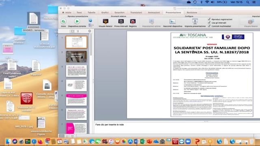The height and width of the screenshot is (146, 260).
Task: Open Microsoft Word from the Dock
Action: coord(136,142)
